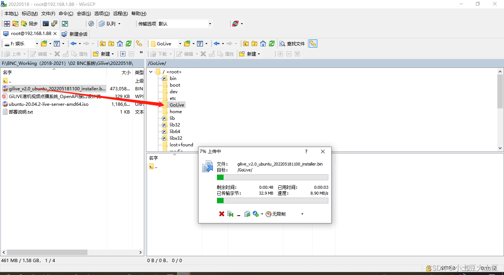Click the green refresh/keep-up-to-date icon
Image resolution: width=504 pixels, height=275 pixels.
tap(65, 24)
